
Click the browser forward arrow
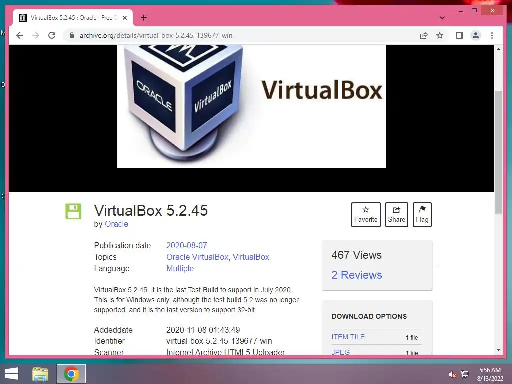point(36,35)
